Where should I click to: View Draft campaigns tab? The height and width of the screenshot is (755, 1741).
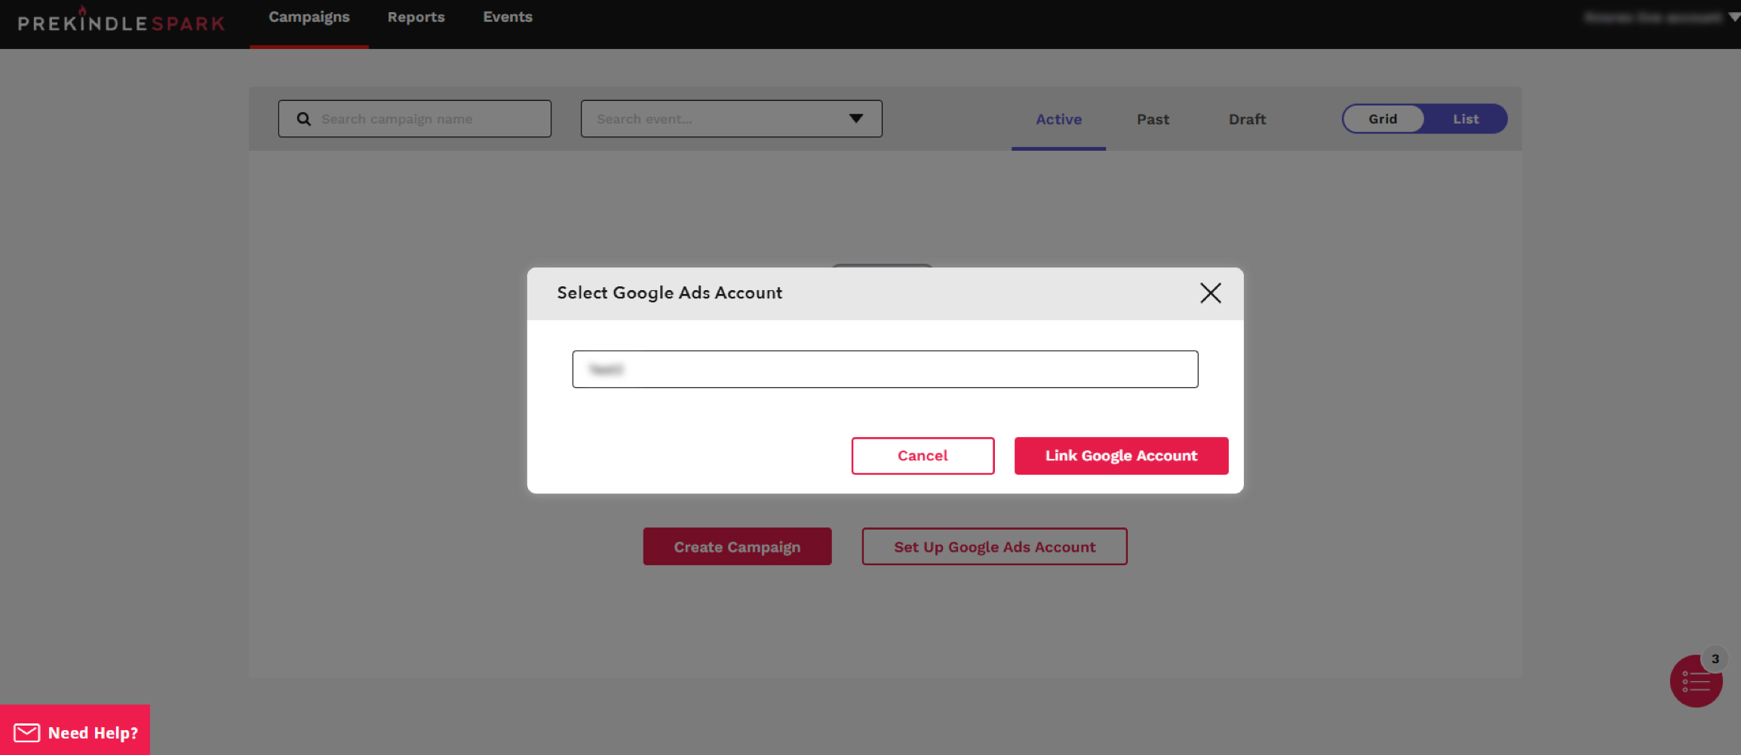pos(1247,119)
